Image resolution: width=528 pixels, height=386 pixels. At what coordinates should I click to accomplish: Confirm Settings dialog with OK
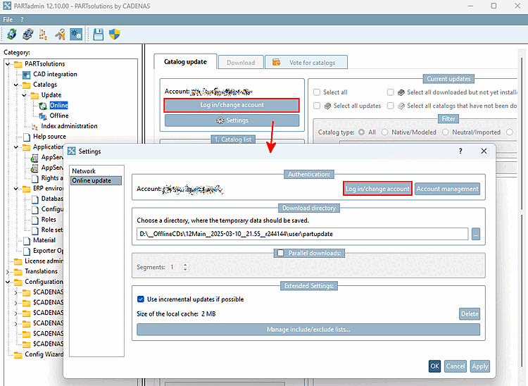tap(435, 366)
